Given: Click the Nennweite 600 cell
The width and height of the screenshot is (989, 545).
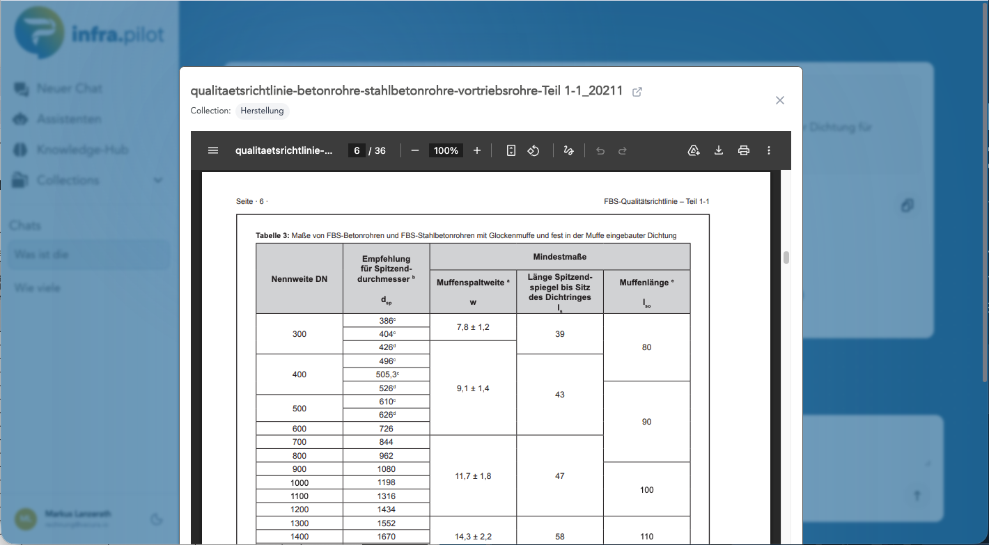Looking at the screenshot, I should (x=299, y=429).
